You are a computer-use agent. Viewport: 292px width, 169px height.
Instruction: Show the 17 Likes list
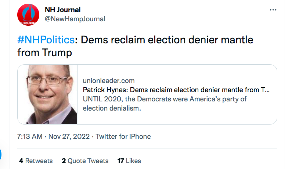coord(129,161)
